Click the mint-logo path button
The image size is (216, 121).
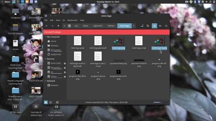[x=125, y=26]
